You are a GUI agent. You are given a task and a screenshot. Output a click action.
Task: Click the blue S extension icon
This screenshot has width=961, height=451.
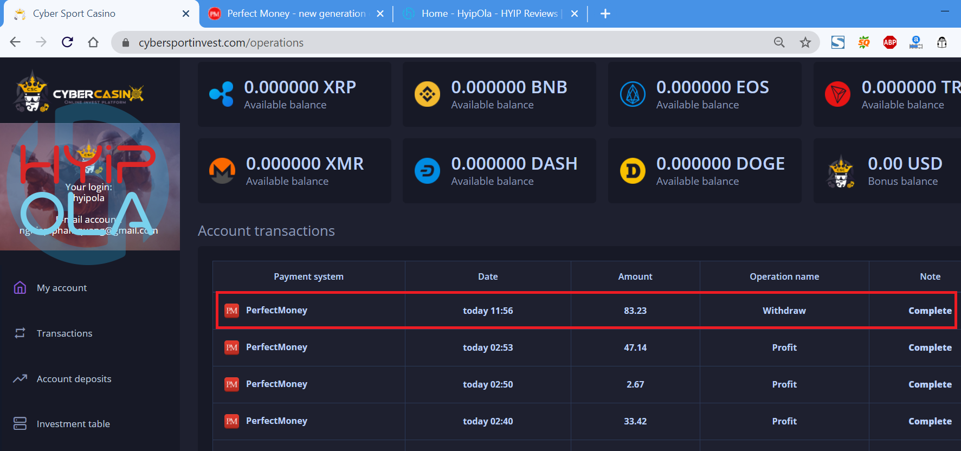[838, 42]
